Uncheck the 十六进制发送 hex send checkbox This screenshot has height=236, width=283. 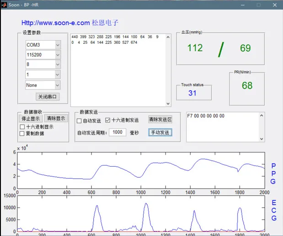coord(107,120)
